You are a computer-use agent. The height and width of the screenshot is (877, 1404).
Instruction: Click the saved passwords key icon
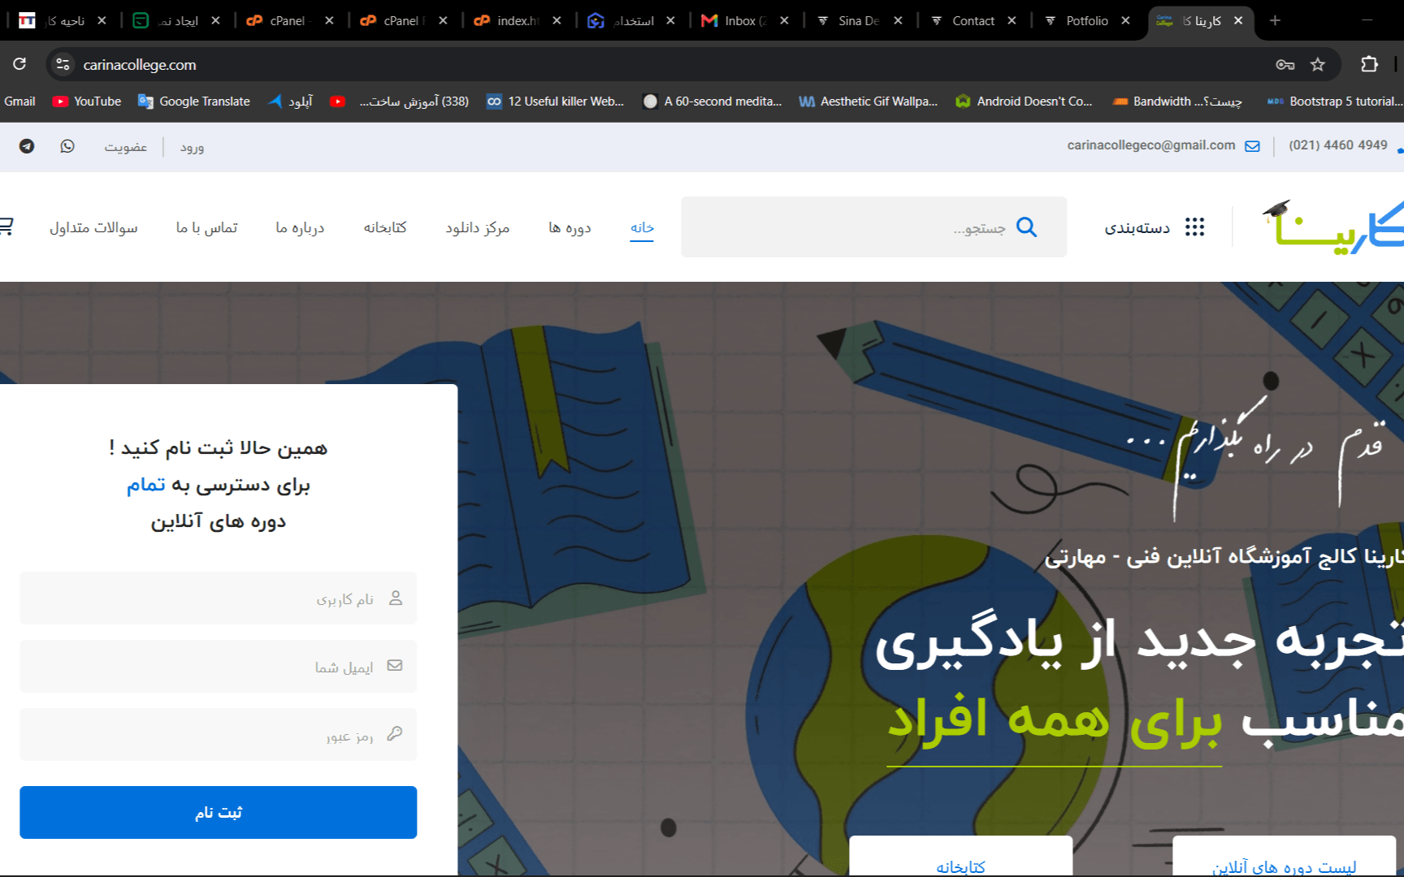click(x=1285, y=64)
